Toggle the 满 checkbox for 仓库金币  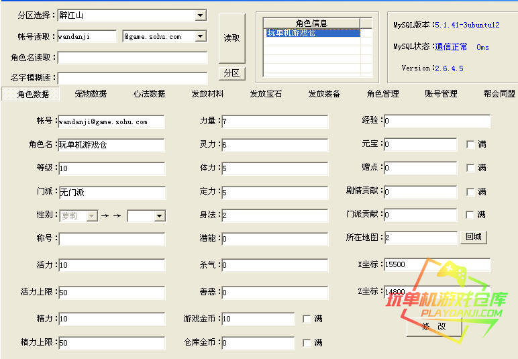(307, 343)
